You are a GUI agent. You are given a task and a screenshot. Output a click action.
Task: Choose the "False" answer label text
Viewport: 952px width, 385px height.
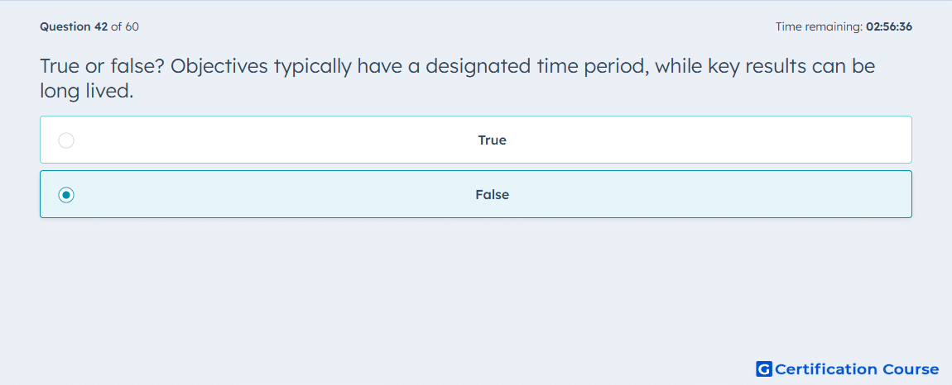click(x=492, y=195)
